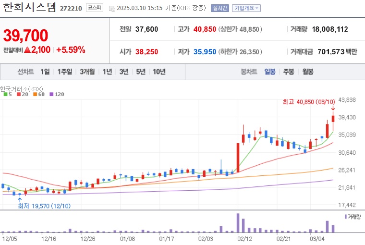The width and height of the screenshot is (365, 245).
Task: Click the 03/04 date label on axis
Action: coord(317,239)
